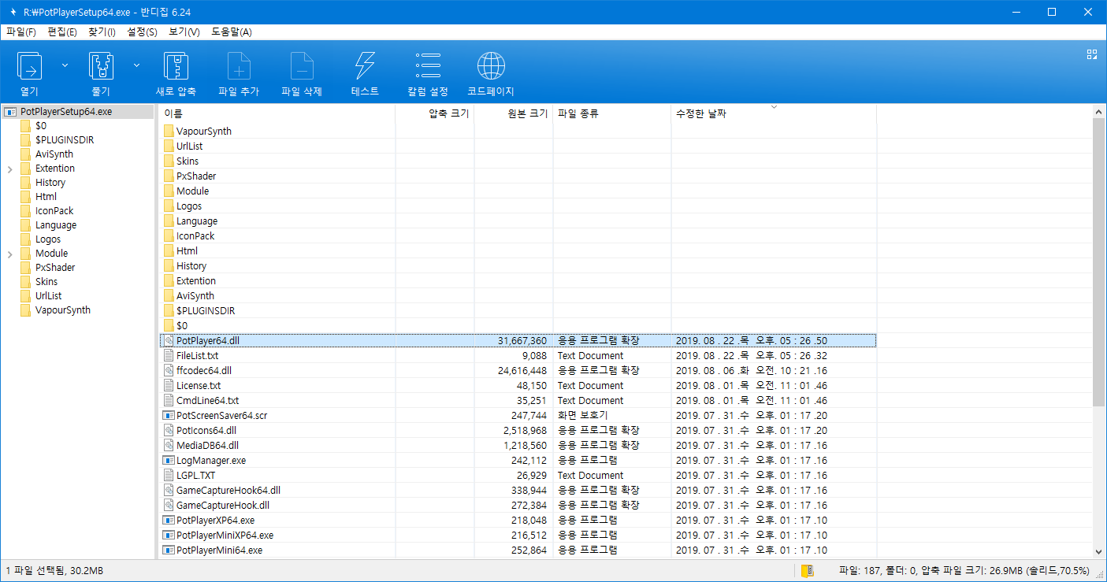1107x582 pixels.
Task: Open dropdown arrow next to 열기
Action: 65,65
